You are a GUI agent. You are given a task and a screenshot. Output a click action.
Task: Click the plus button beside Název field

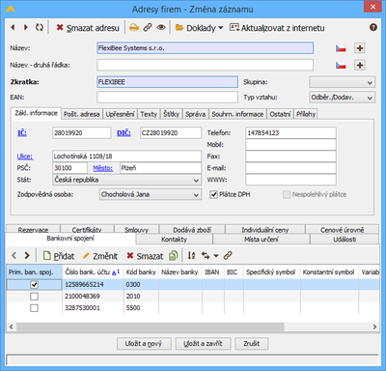pos(360,48)
